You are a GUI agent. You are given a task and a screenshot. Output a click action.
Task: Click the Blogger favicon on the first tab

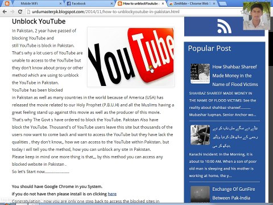click(x=7, y=3)
